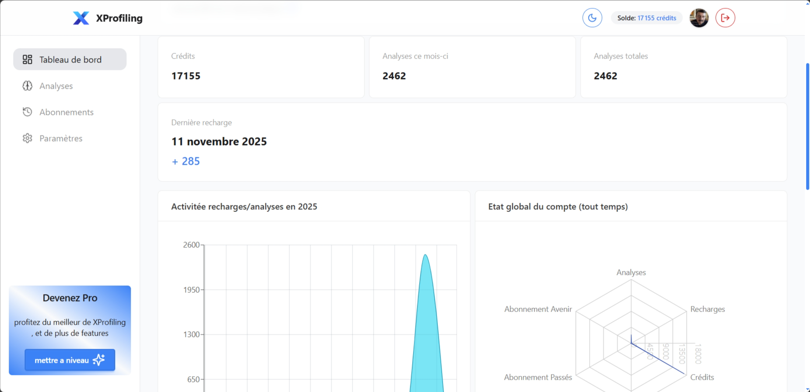Open the user profile avatar
The height and width of the screenshot is (392, 810).
click(x=699, y=18)
